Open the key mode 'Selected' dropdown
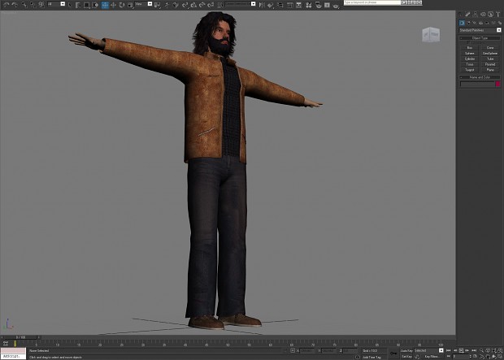504x360 pixels. 428,351
